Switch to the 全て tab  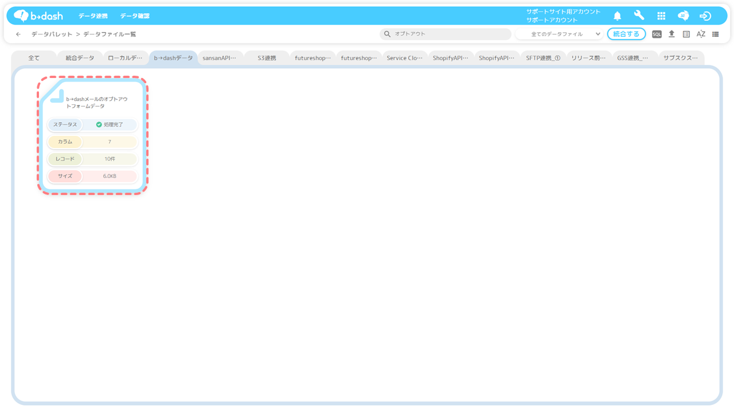(34, 58)
